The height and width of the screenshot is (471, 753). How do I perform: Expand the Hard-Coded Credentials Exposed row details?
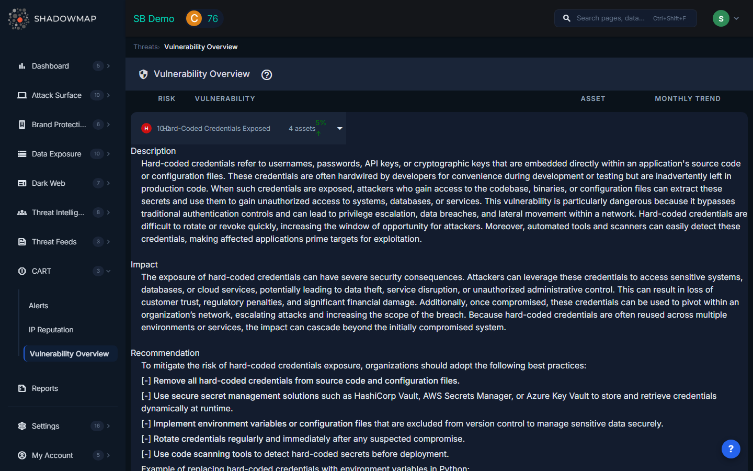[339, 128]
